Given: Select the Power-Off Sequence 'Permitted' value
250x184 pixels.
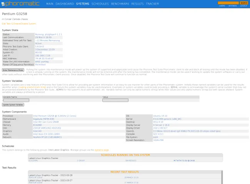Looking at the screenshot, I should (x=40, y=65).
